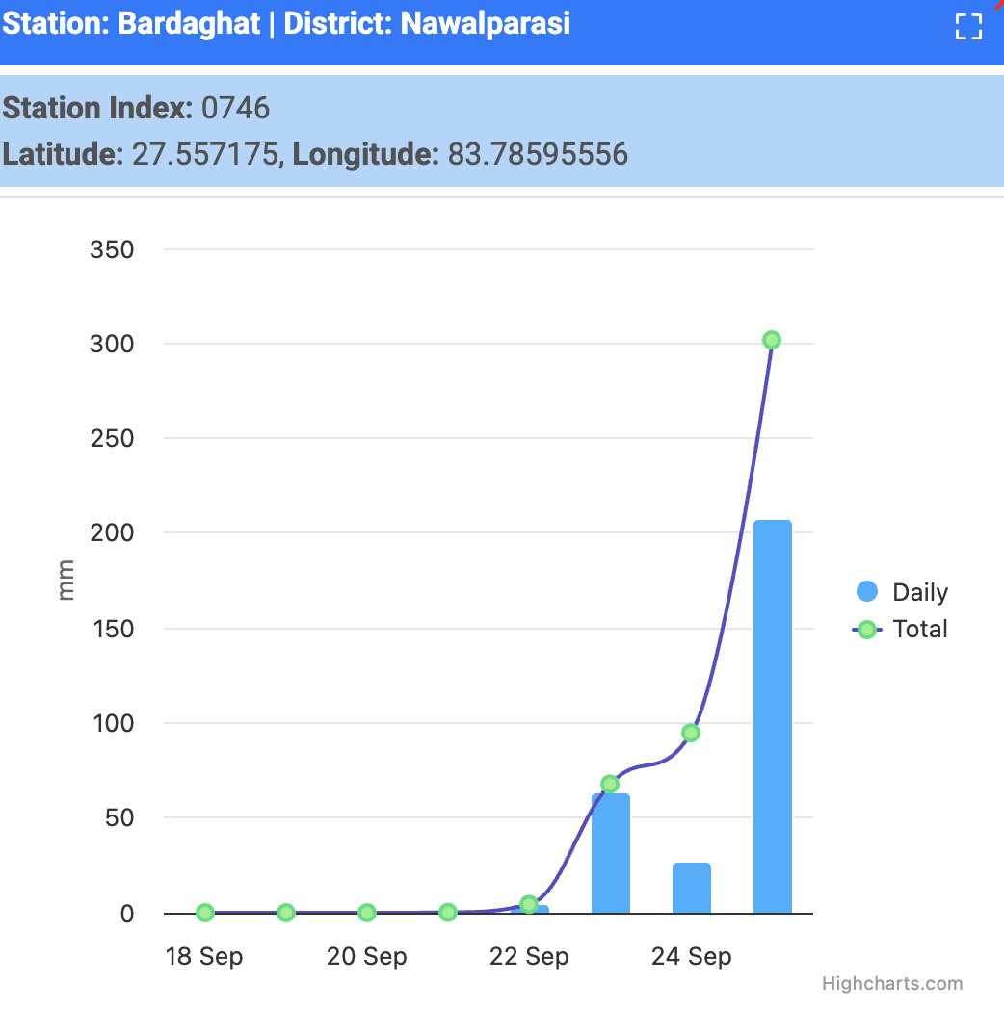Click the Total point on 18 Sep
The height and width of the screenshot is (1009, 1004).
point(205,913)
